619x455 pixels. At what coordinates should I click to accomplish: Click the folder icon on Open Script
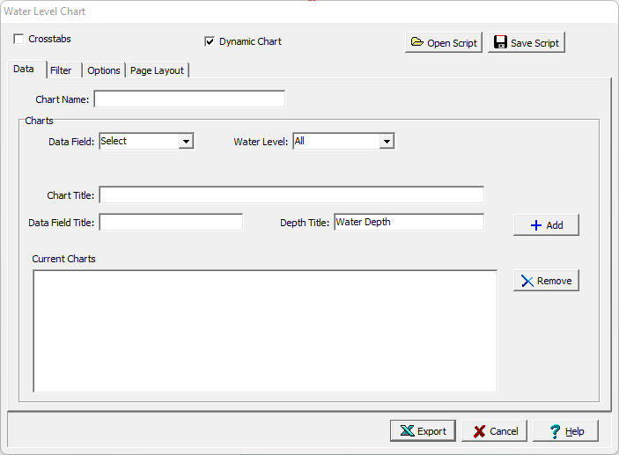click(416, 43)
